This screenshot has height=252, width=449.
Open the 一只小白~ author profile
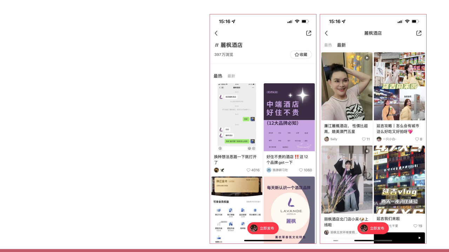pyautogui.click(x=387, y=139)
